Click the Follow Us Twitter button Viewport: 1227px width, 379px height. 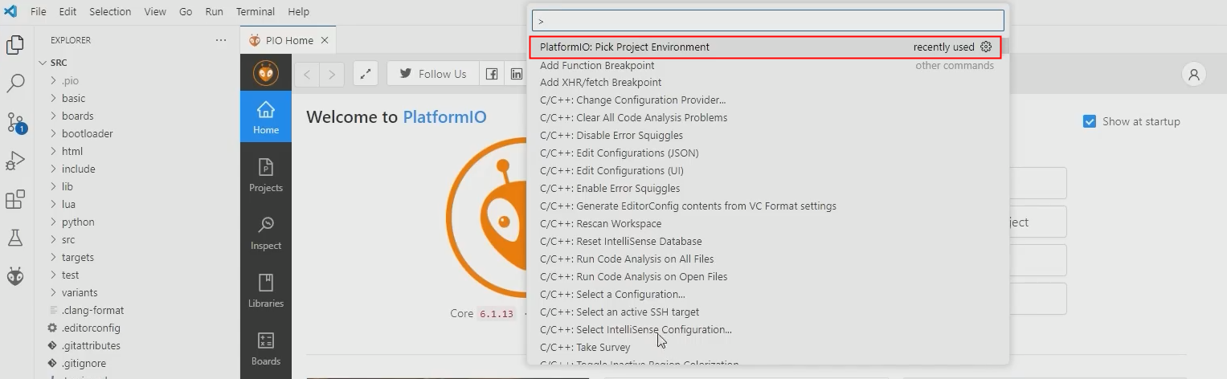tap(433, 74)
